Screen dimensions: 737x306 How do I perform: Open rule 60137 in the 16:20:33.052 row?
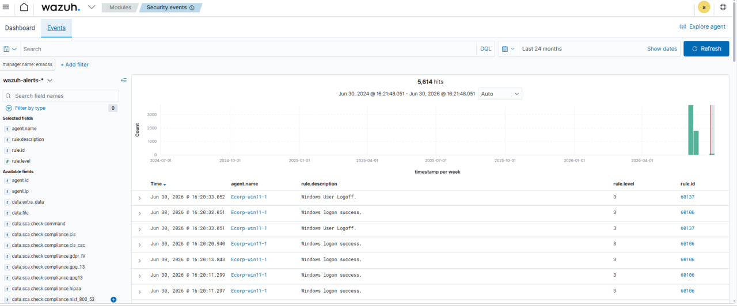(x=687, y=197)
